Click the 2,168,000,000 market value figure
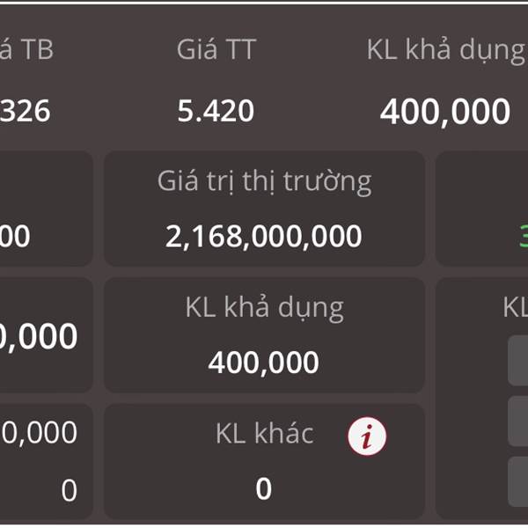Image resolution: width=528 pixels, height=528 pixels. coord(264,236)
